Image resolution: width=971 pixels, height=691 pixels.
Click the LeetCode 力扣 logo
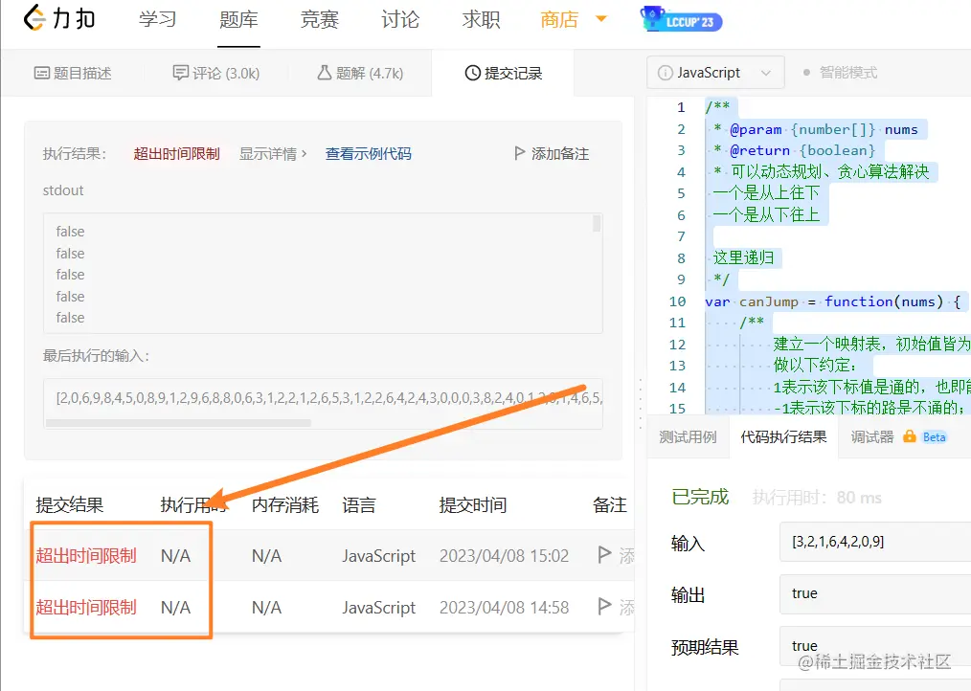point(58,18)
